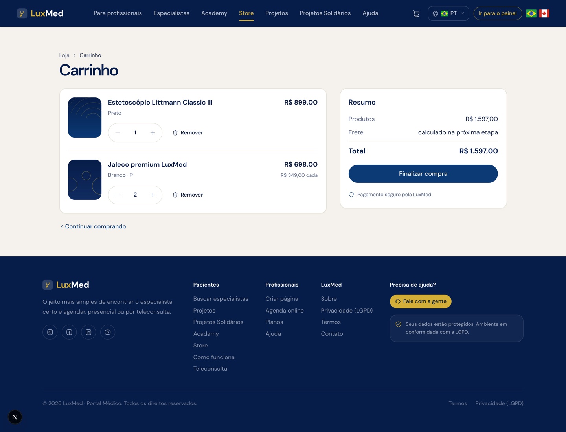This screenshot has height=432, width=566.
Task: Click the Loja breadcrumb link
Action: (64, 55)
